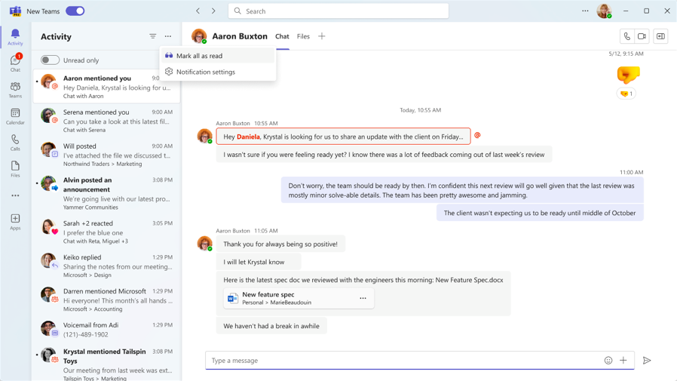This screenshot has width=677, height=381.
Task: Start an audio call with Aaron Buxton
Action: coord(627,36)
